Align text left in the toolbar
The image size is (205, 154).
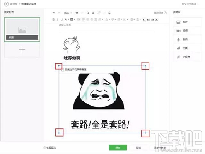click(83, 19)
